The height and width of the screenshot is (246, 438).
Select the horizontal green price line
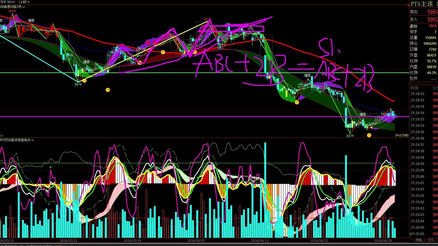[205, 72]
